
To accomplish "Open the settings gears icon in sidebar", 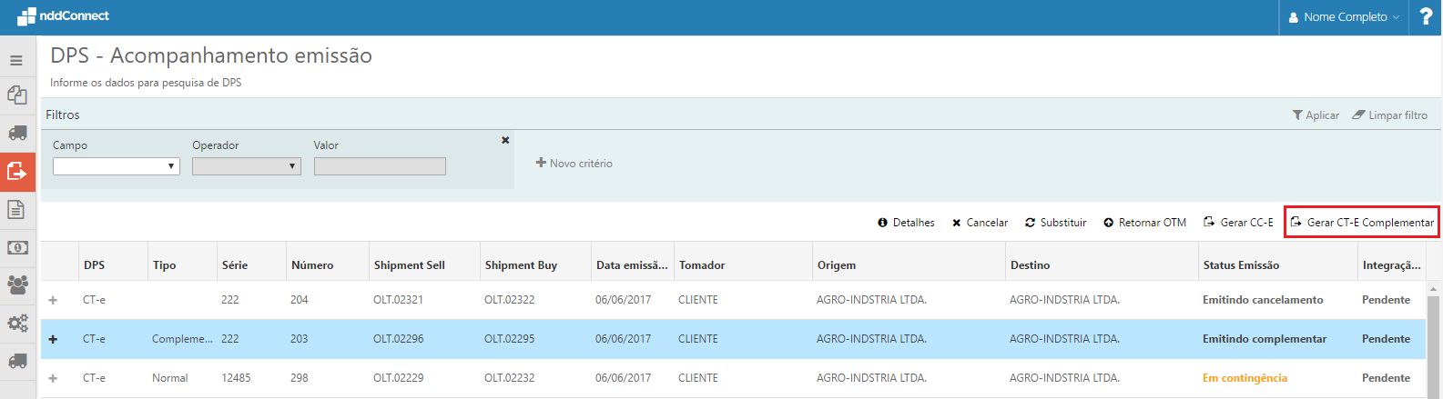I will click(x=17, y=323).
